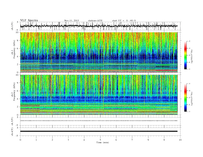Click the "VLF Spectra" plot title

[29, 20]
